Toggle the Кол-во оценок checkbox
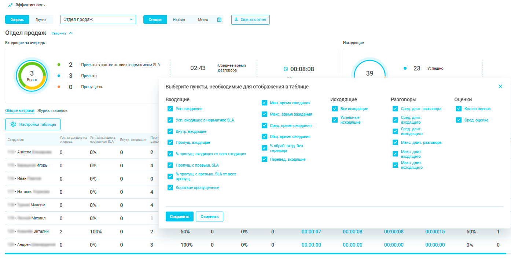The image size is (511, 262). pyautogui.click(x=459, y=109)
